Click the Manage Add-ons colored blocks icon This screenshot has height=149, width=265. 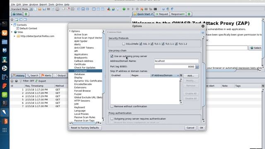click(x=108, y=9)
